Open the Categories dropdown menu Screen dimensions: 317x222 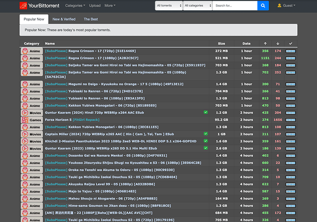(75, 6)
